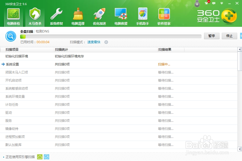
Task: Sort by 扫描结果 column header
Action: point(171,49)
